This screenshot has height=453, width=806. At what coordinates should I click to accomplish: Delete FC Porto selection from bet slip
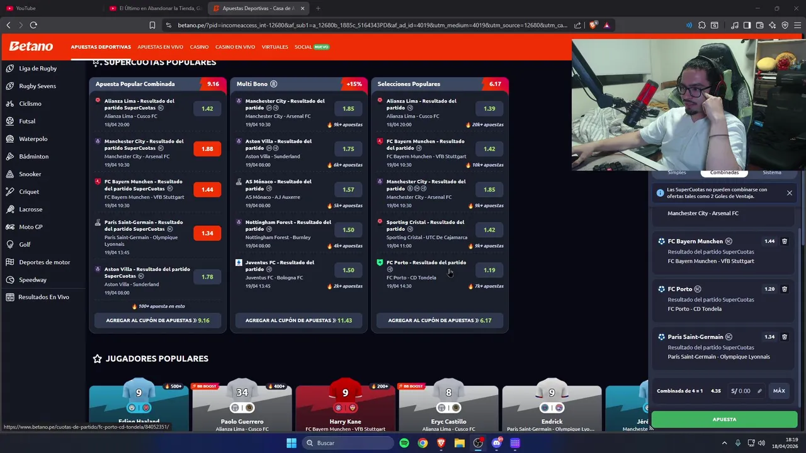[x=785, y=289]
